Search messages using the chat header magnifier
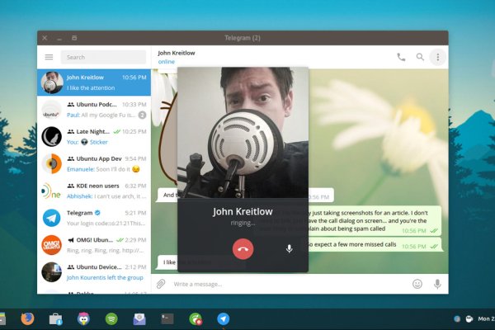Image resolution: width=495 pixels, height=330 pixels. (x=420, y=57)
